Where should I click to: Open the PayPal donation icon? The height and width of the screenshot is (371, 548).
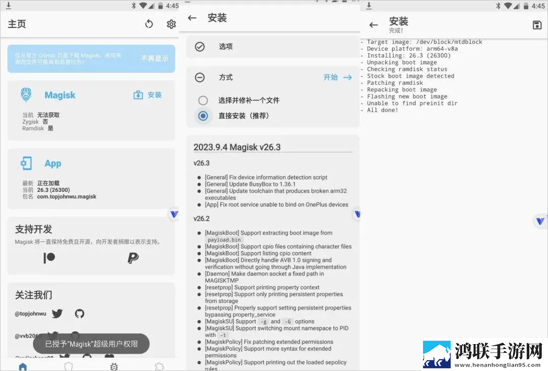[133, 258]
